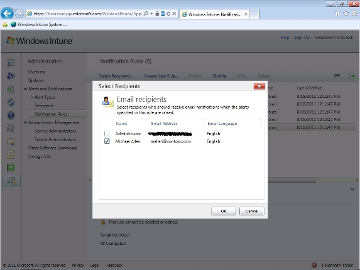Open the browser Tools gear icon
This screenshot has width=360, height=270.
pos(354,14)
